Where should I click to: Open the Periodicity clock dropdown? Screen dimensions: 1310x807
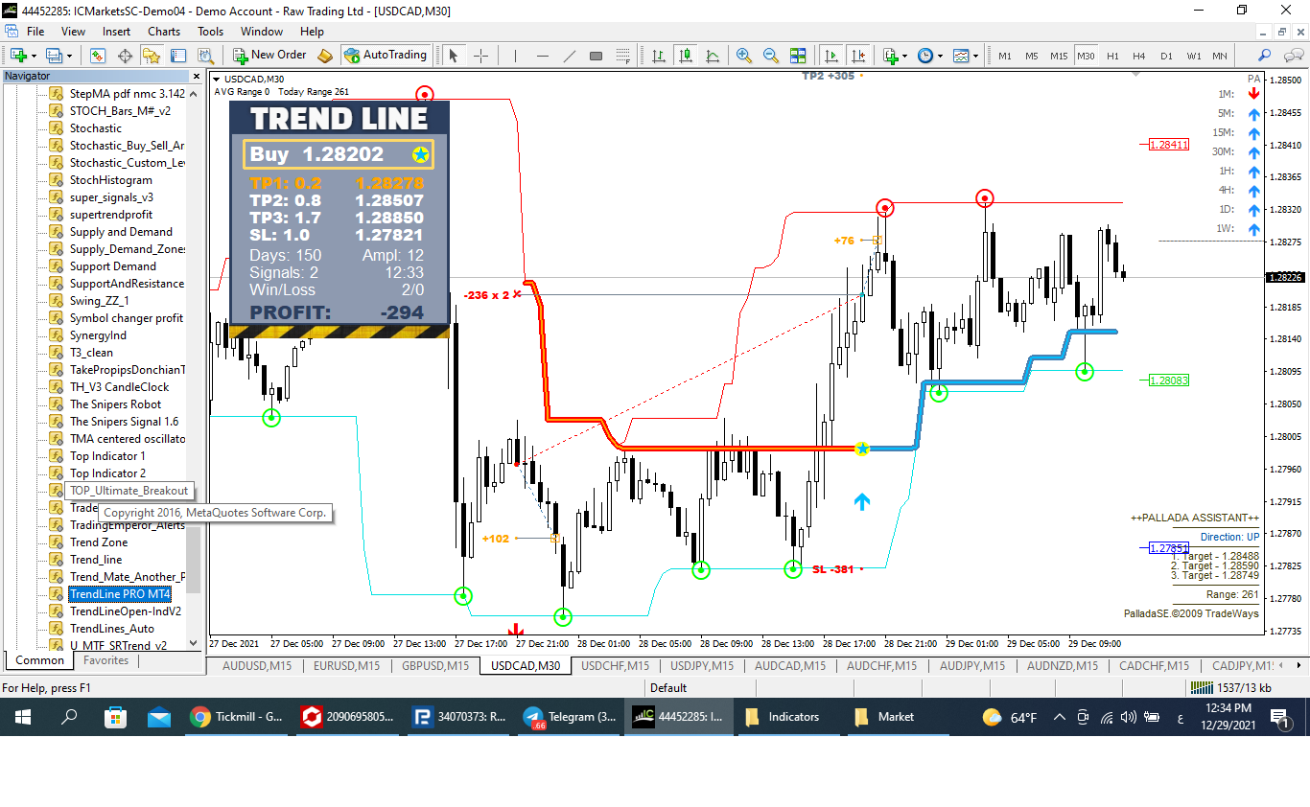(x=929, y=56)
